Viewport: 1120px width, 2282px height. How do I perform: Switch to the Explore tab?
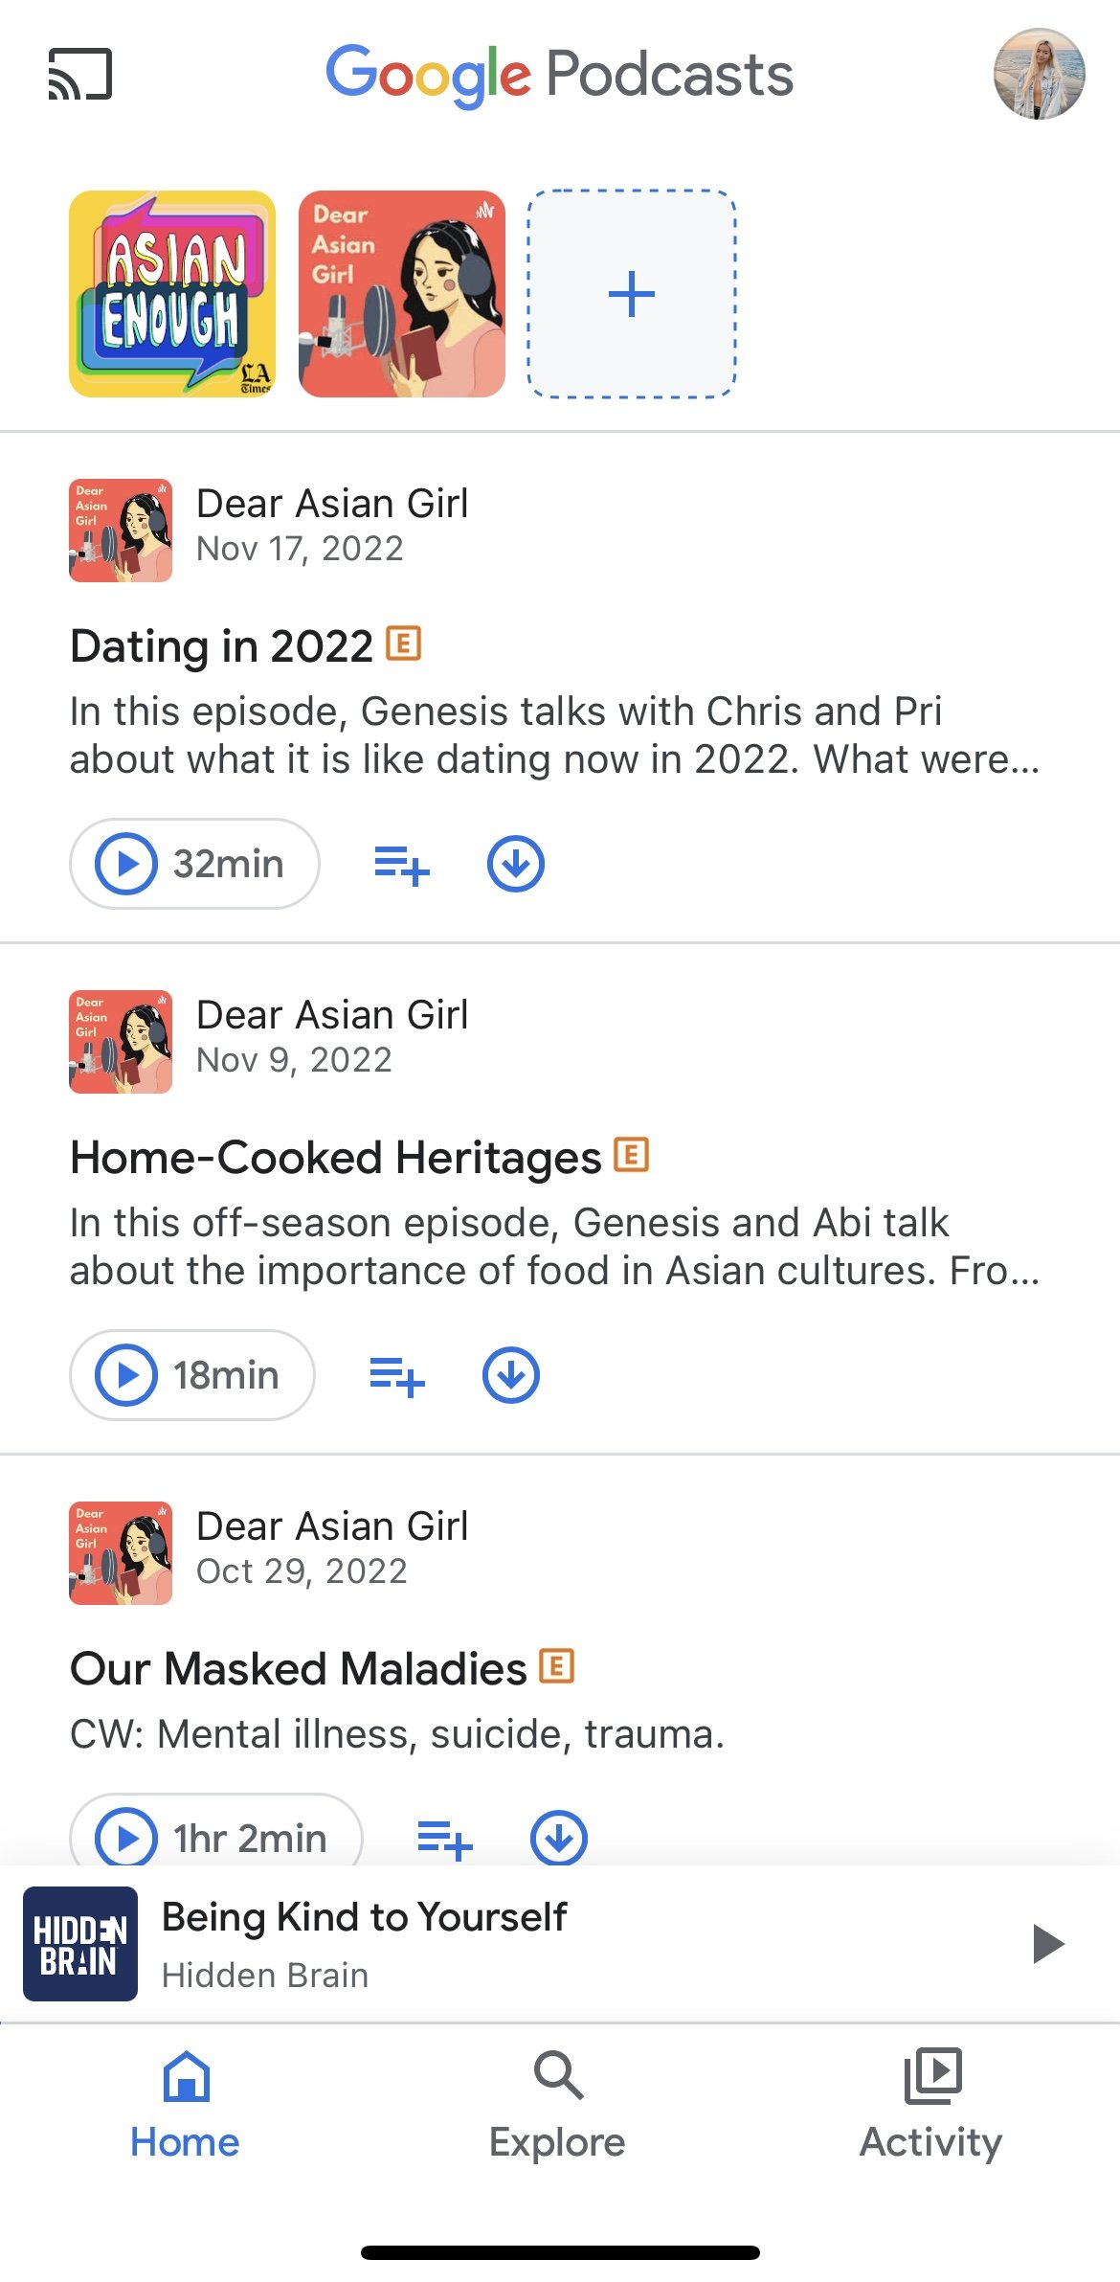point(557,2105)
